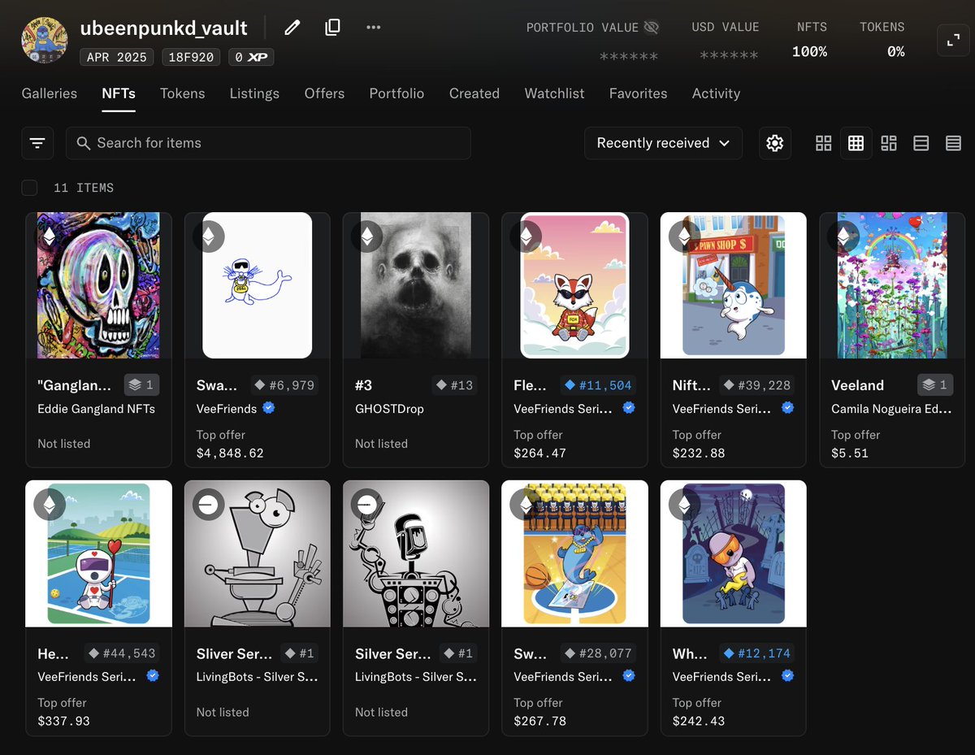The height and width of the screenshot is (755, 975).
Task: Click Ethereum icon on the Veeland card
Action: pyautogui.click(x=843, y=236)
